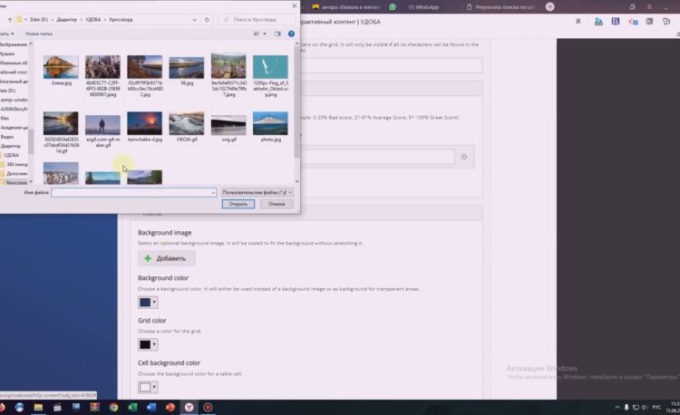Open a new browser tab with plus icon
680x415 pixels.
coord(550,7)
